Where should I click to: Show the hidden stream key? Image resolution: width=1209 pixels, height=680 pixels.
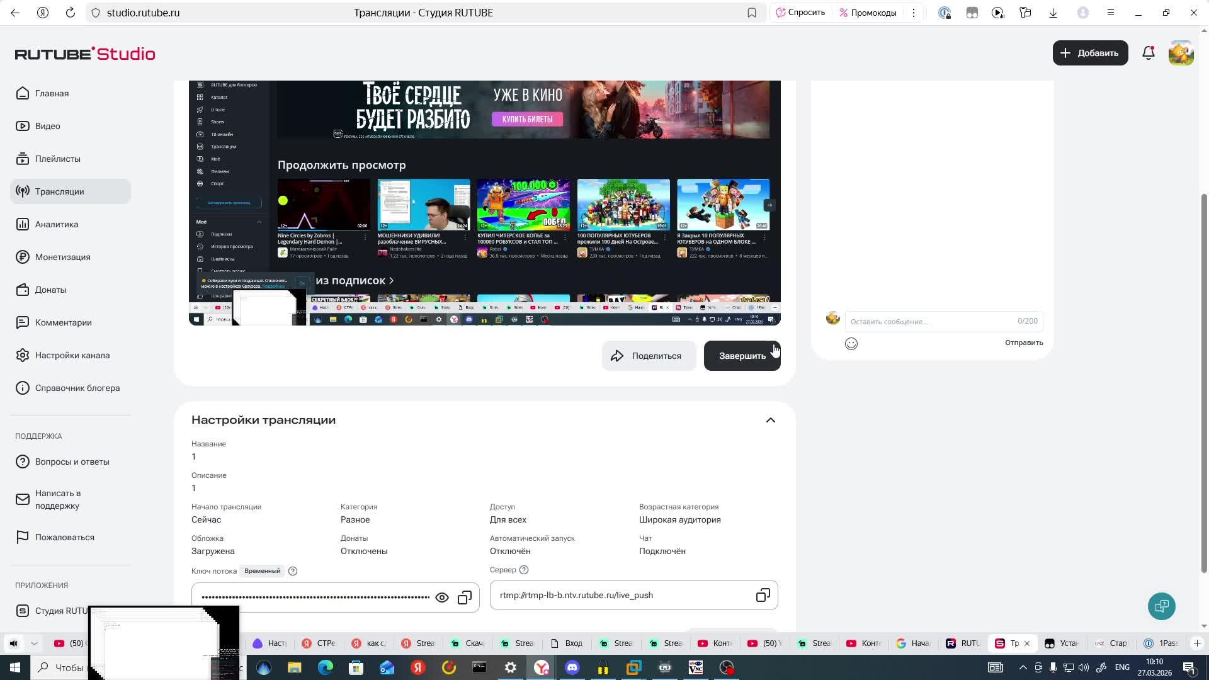click(442, 598)
